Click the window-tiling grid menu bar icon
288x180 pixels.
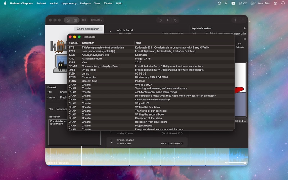click(233, 3)
